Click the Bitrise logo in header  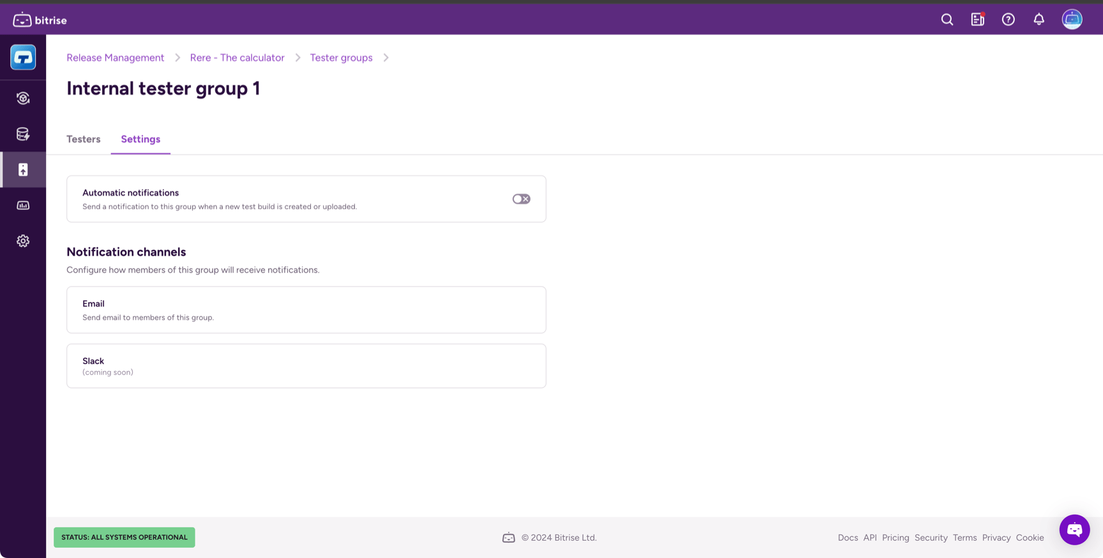point(40,20)
